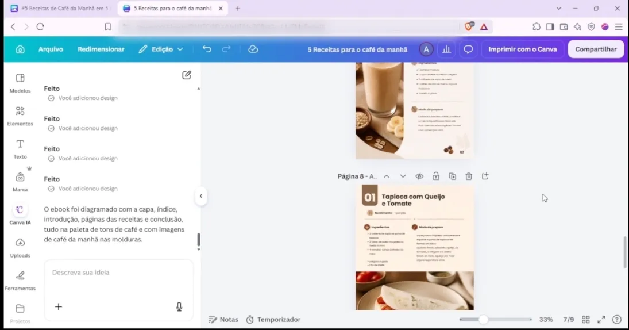629x330 pixels.
Task: Lock page 8 with the padlock icon
Action: point(435,176)
